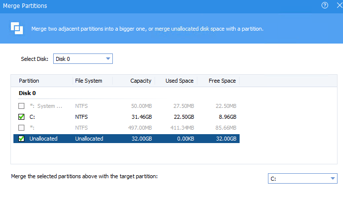Click the Free Space column header

coord(222,81)
